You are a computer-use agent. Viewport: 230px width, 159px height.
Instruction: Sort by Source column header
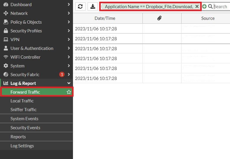206,18
